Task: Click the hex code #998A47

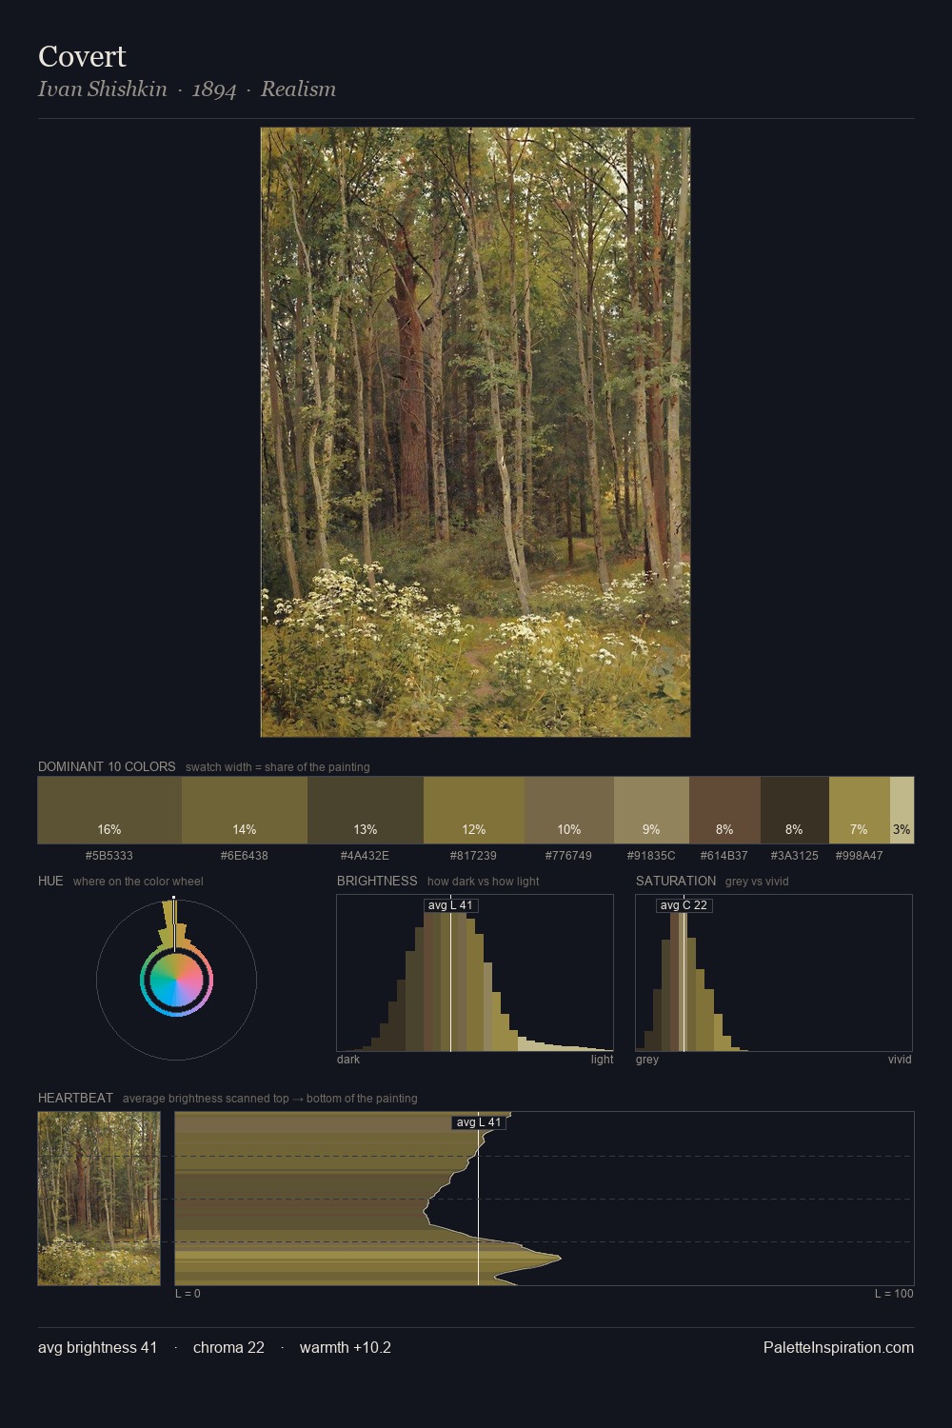Action: pos(859,856)
